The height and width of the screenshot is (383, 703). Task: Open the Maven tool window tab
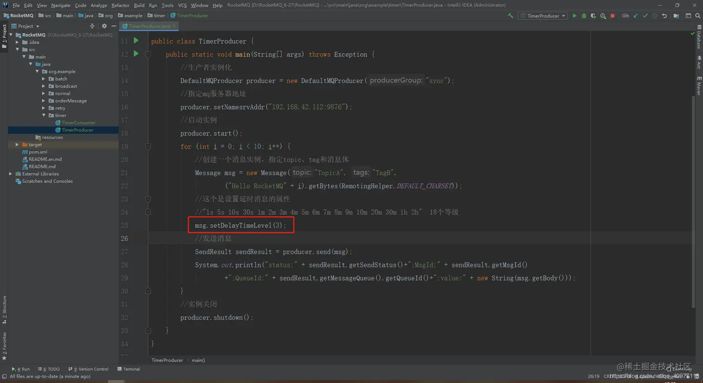pyautogui.click(x=699, y=86)
